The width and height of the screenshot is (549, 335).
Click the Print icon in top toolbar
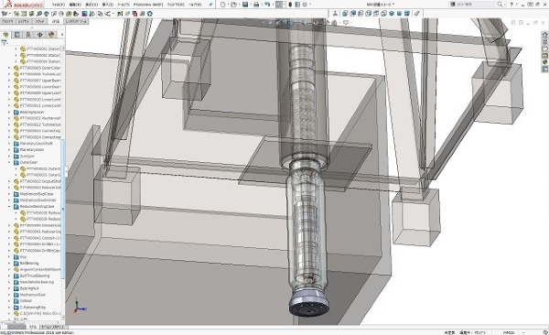(256, 5)
